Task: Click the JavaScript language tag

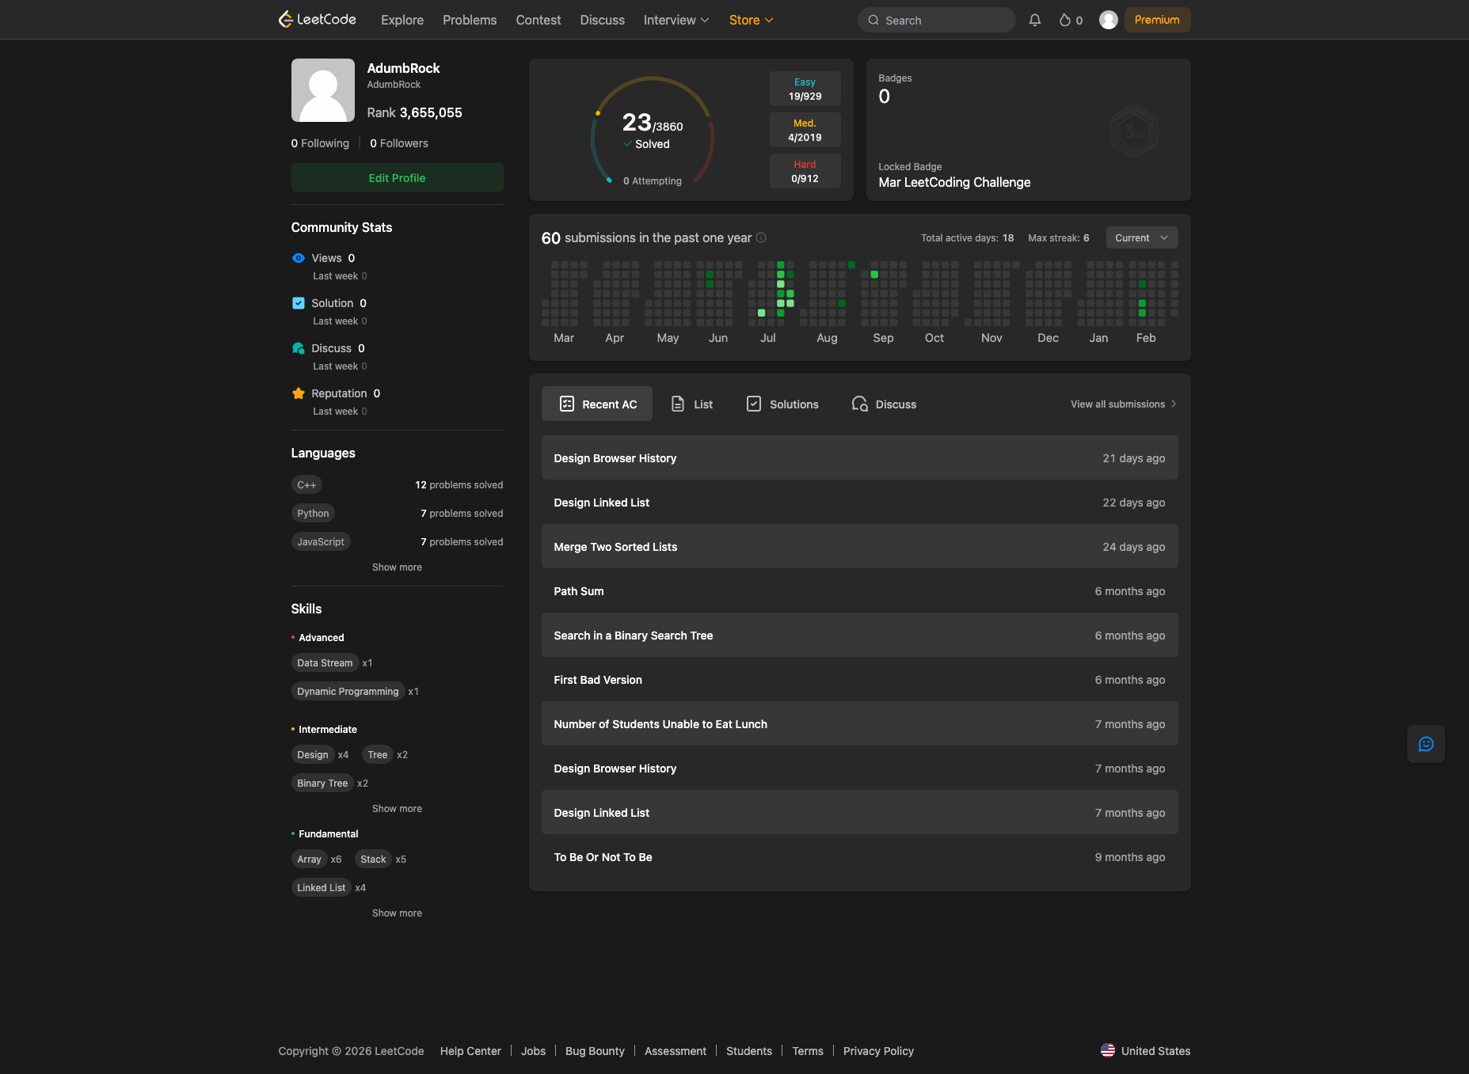Action: (x=321, y=542)
